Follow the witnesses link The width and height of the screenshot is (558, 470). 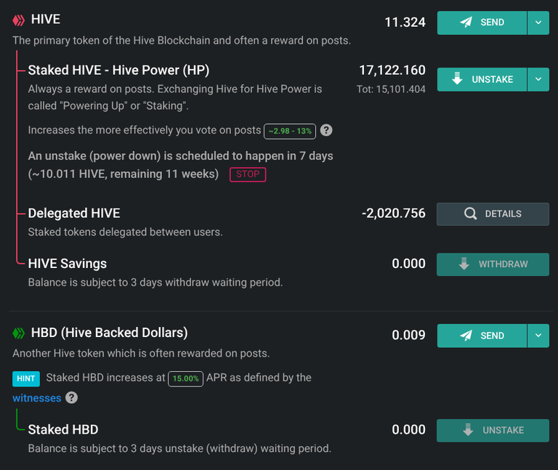coord(37,398)
